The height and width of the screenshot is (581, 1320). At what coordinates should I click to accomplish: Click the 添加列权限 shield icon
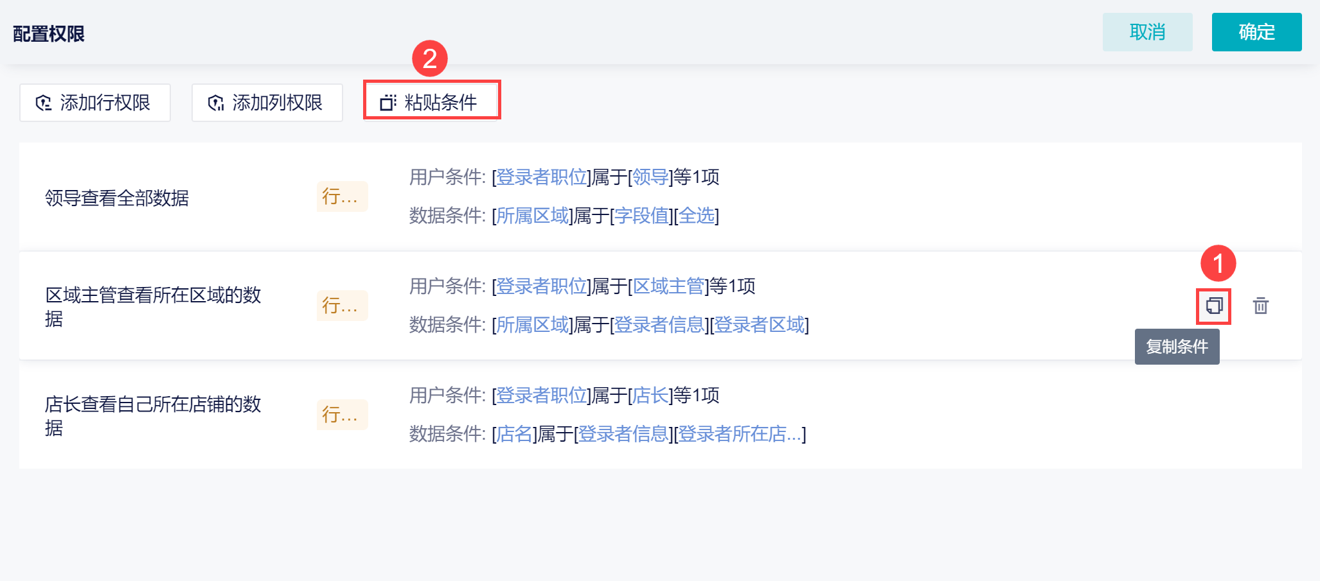(x=216, y=103)
